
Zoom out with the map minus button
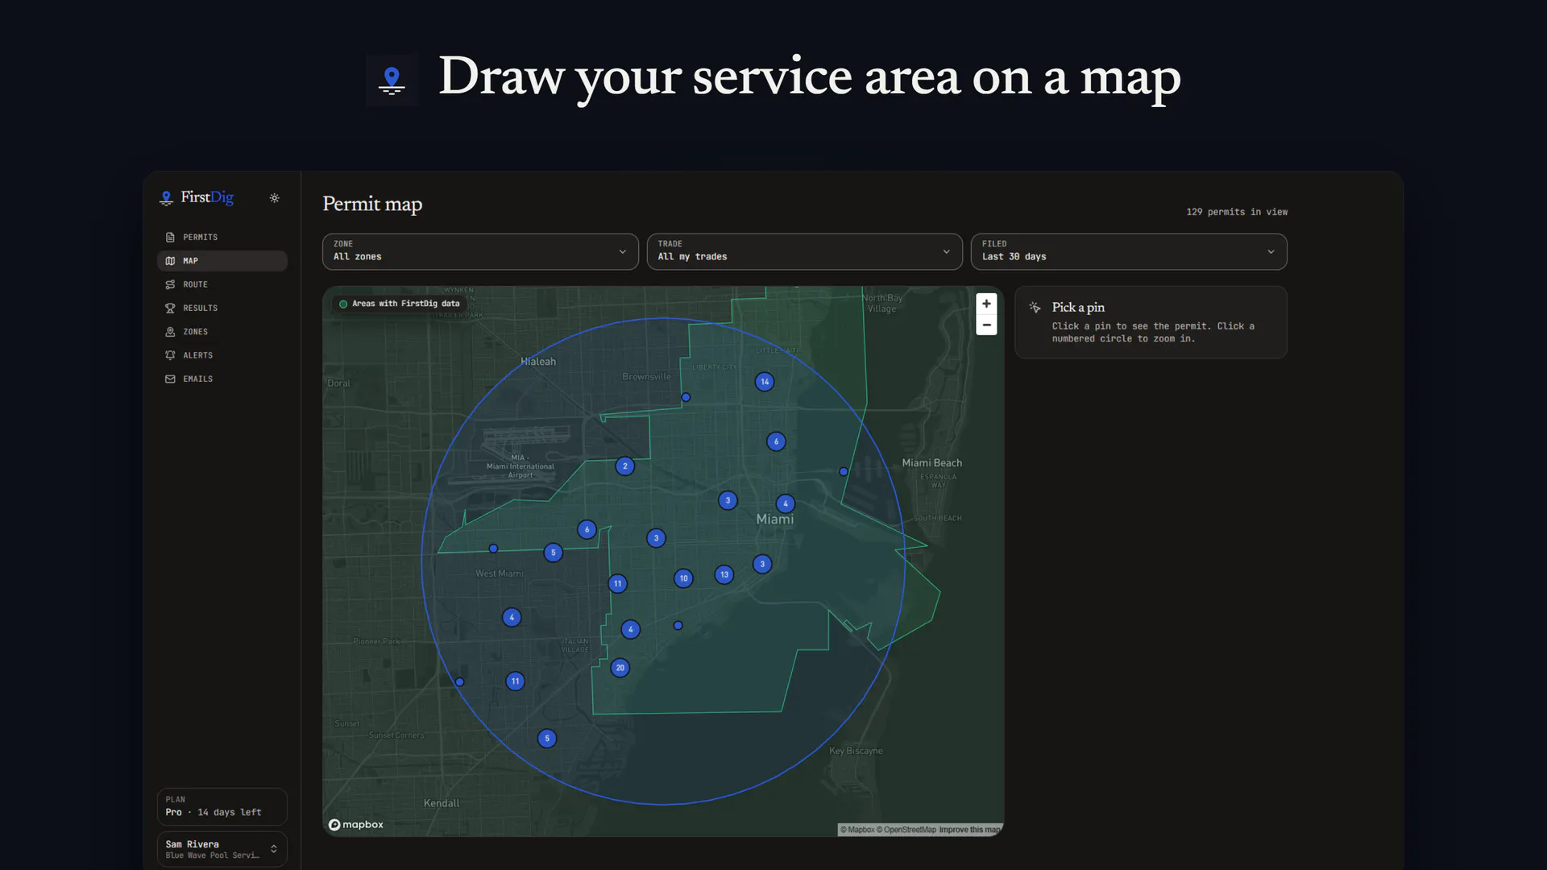986,325
